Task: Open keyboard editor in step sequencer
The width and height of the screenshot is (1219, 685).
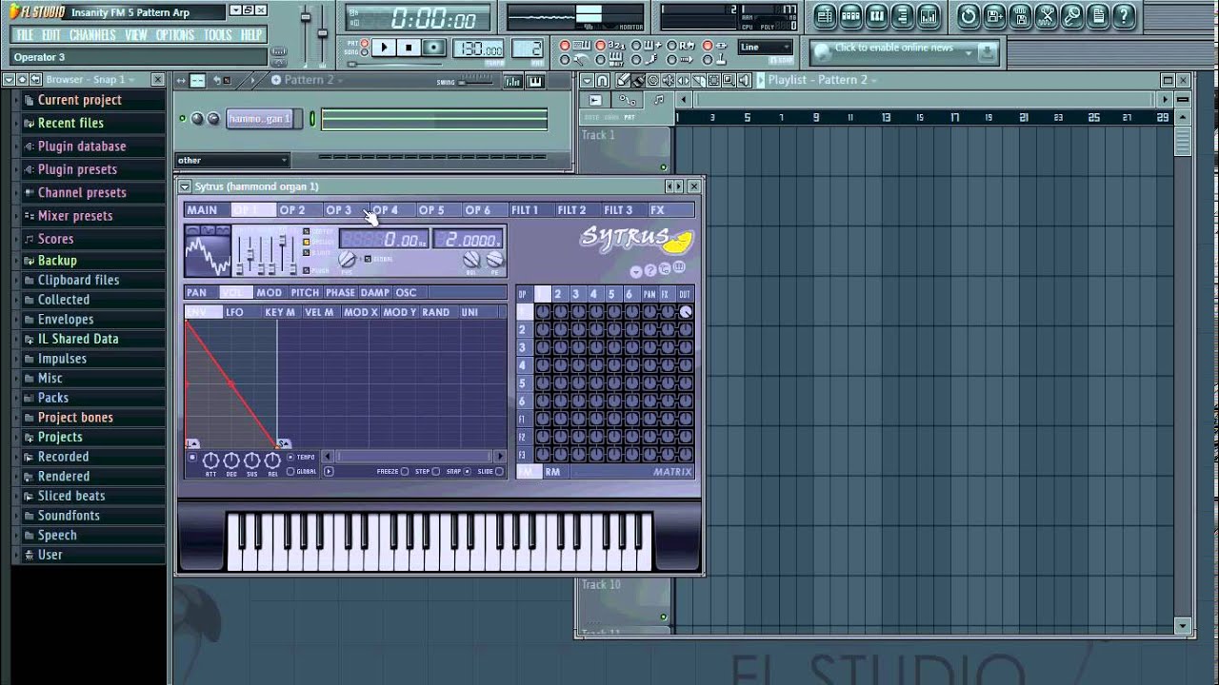Action: coord(535,81)
